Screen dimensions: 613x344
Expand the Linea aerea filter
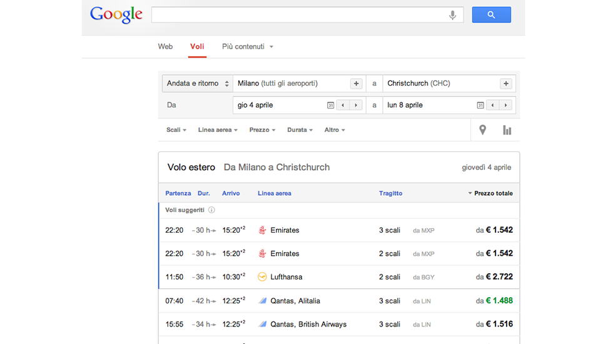[218, 130]
